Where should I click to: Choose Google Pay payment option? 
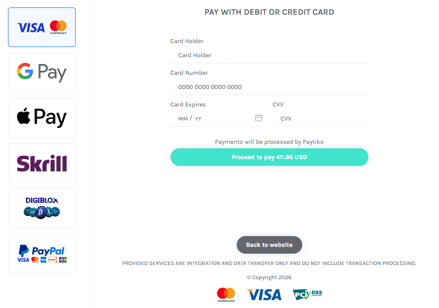(42, 72)
